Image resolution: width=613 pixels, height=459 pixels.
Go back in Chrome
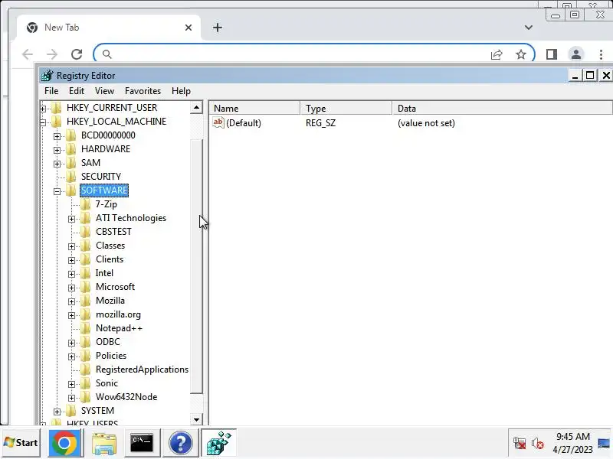click(28, 54)
